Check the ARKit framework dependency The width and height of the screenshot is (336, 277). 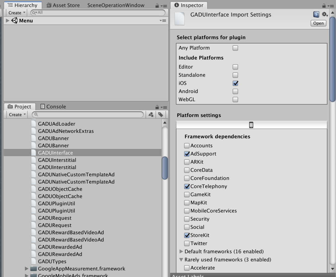pos(187,162)
